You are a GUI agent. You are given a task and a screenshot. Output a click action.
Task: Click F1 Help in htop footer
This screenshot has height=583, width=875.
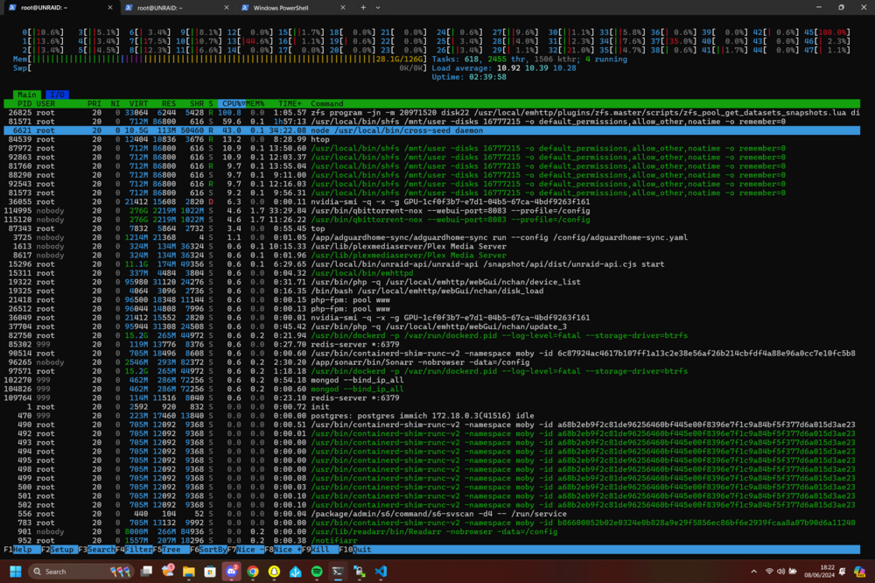(x=22, y=550)
